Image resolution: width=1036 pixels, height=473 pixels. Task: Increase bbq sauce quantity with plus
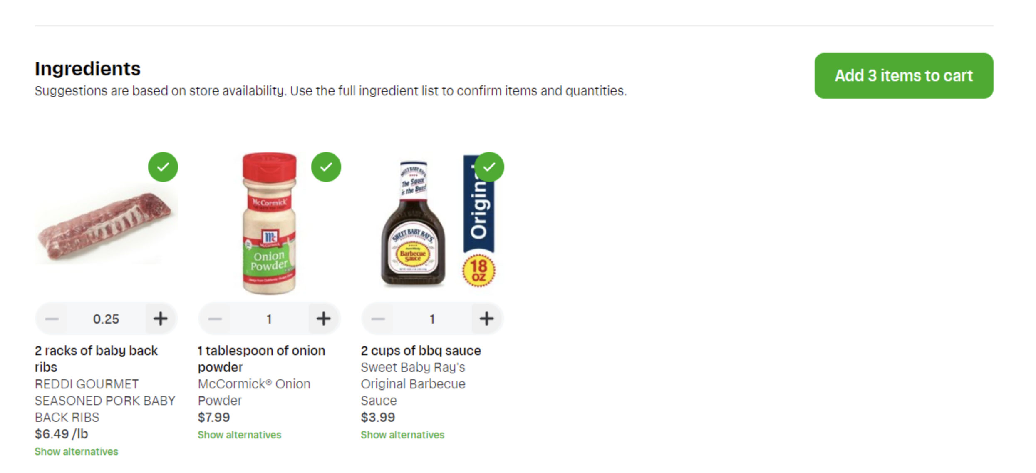pyautogui.click(x=487, y=319)
